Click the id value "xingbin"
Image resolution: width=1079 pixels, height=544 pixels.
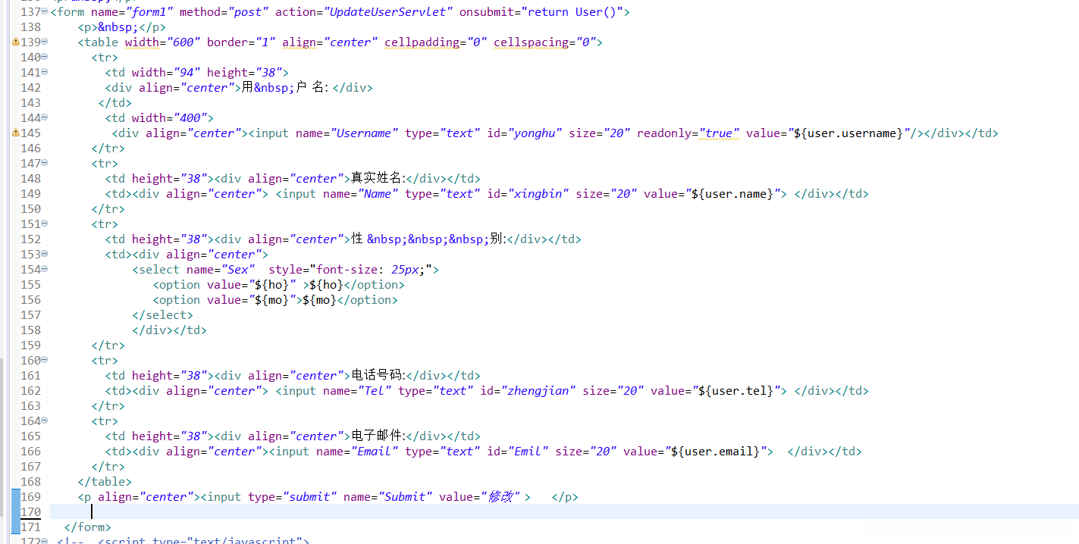pyautogui.click(x=538, y=194)
